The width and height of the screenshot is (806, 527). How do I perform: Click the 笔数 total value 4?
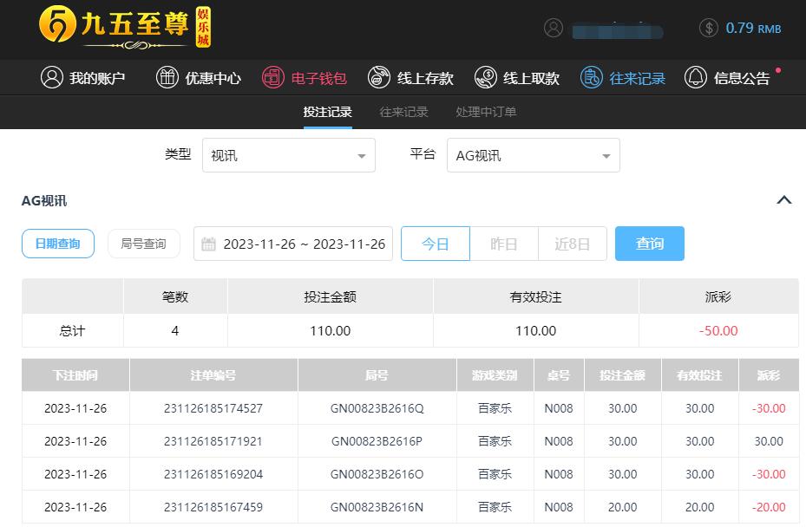point(175,331)
